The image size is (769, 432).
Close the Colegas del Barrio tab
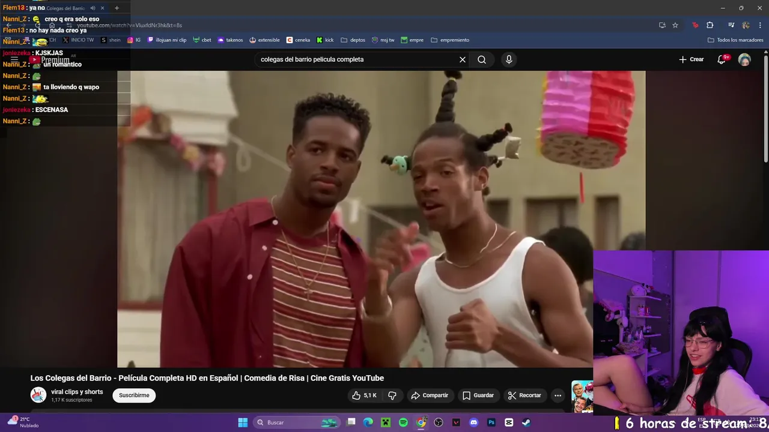[x=102, y=8]
